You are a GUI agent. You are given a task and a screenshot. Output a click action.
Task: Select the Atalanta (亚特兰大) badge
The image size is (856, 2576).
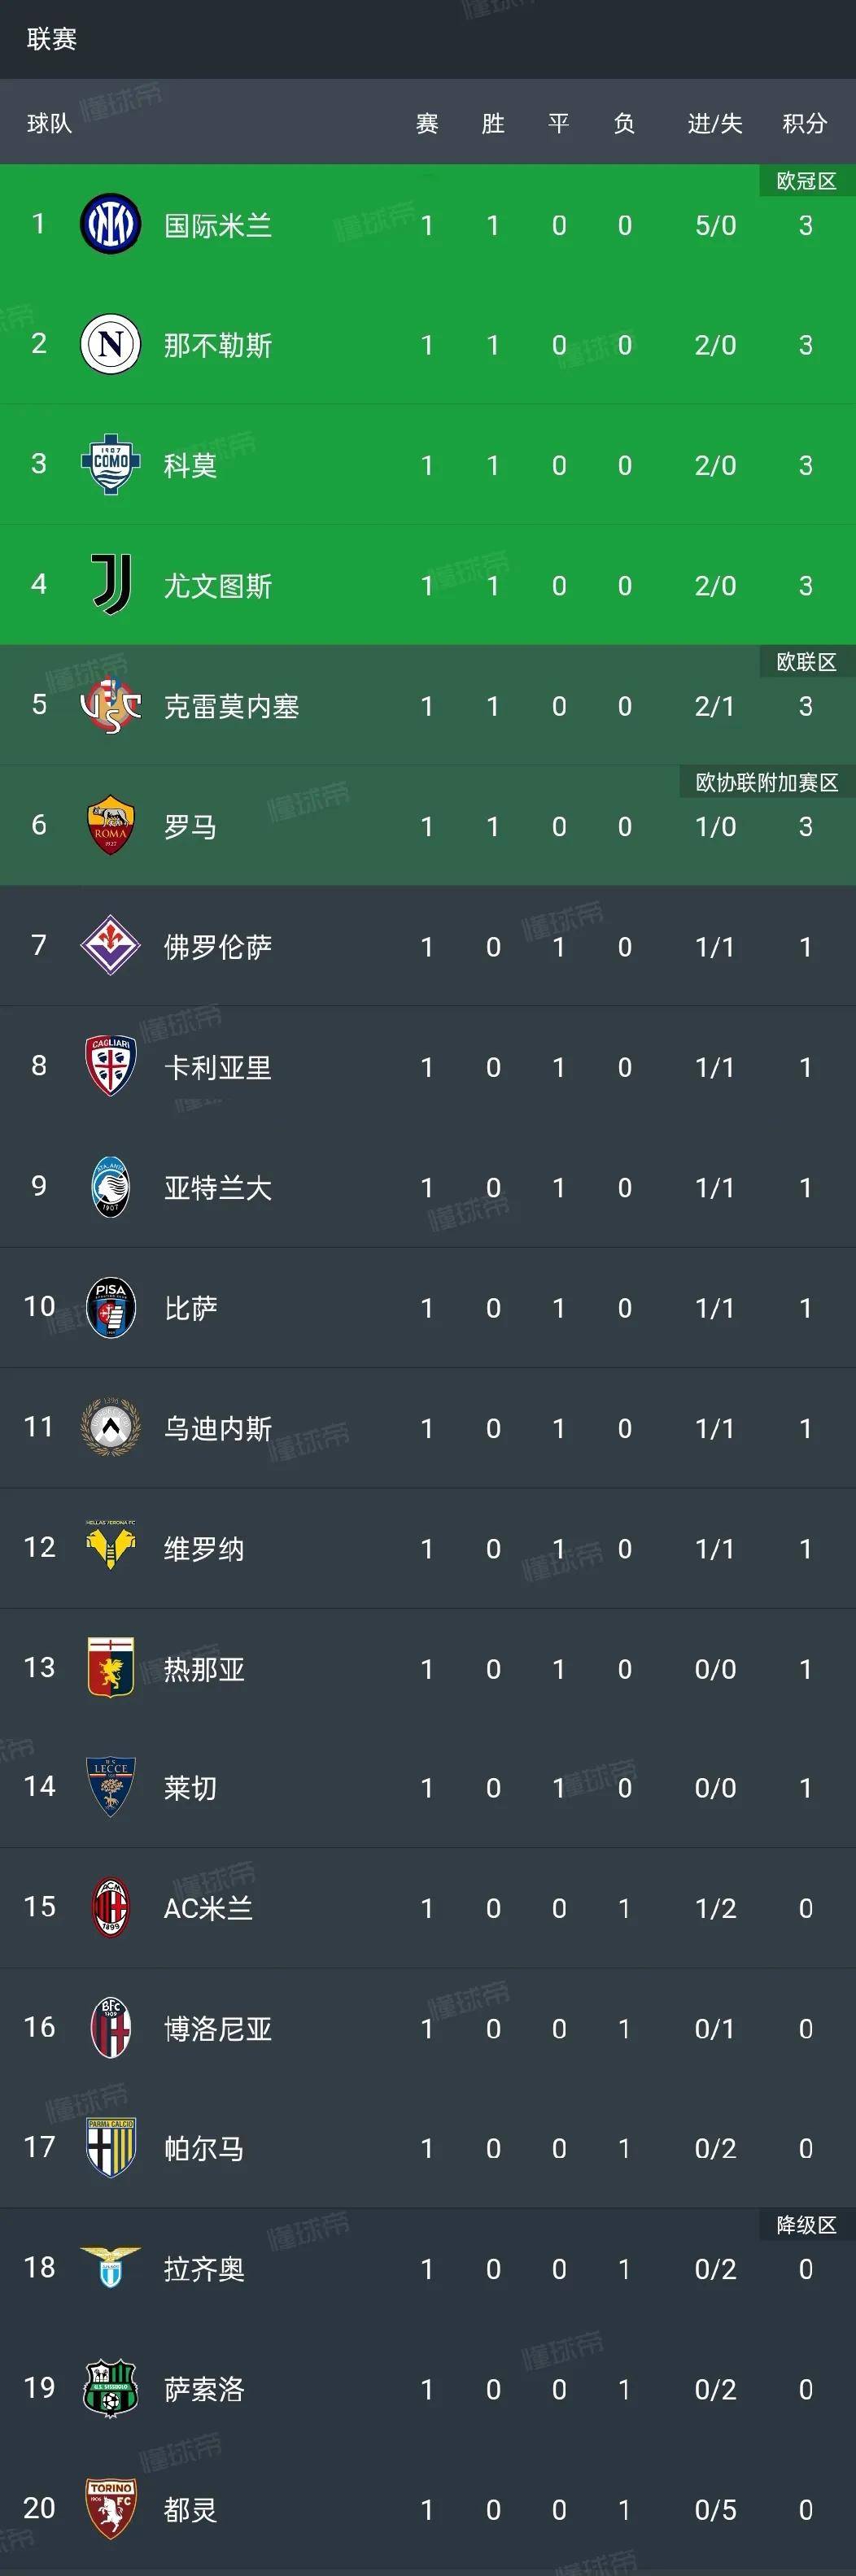click(x=112, y=1188)
